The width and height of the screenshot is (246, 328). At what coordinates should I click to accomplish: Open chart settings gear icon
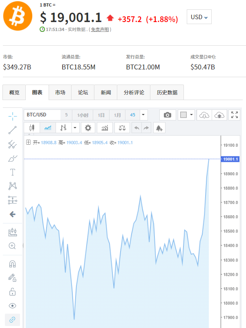point(88,127)
